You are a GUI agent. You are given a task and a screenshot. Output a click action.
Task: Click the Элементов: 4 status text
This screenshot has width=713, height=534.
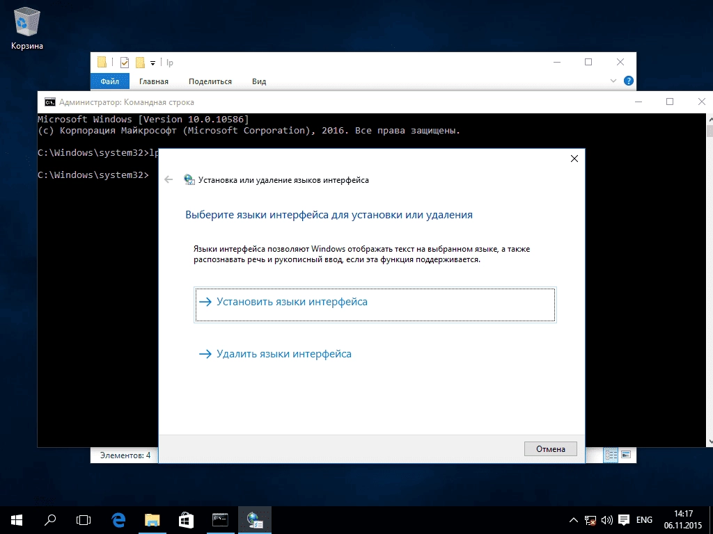click(125, 455)
